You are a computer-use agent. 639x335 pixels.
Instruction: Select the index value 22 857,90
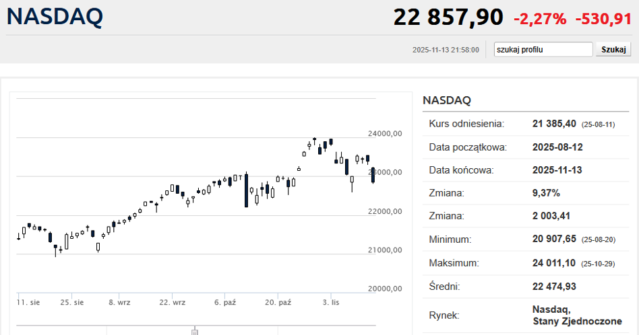(448, 17)
